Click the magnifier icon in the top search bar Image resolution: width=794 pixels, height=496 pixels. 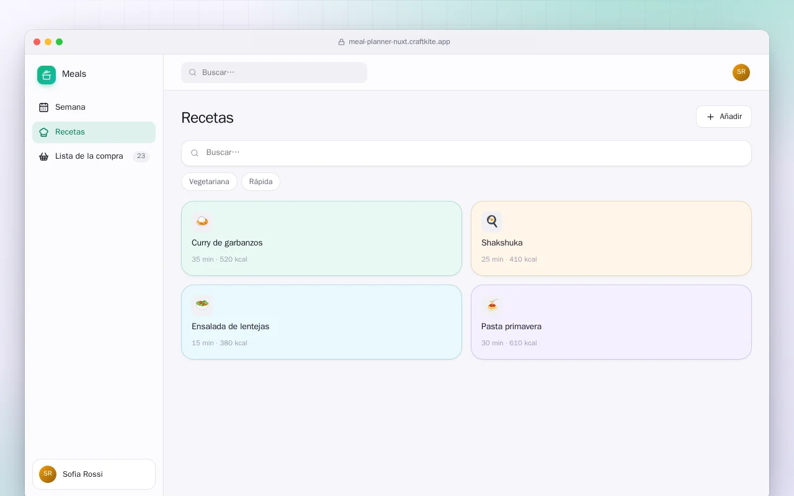coord(193,73)
